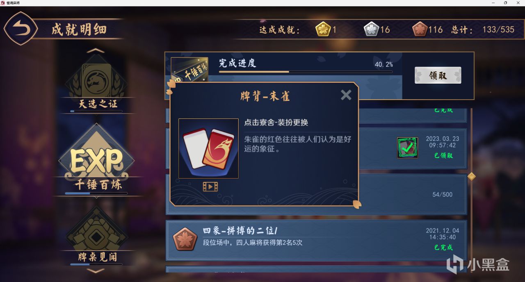The image size is (525, 282).
Task: Click the silver achievement medal icon
Action: [x=372, y=30]
